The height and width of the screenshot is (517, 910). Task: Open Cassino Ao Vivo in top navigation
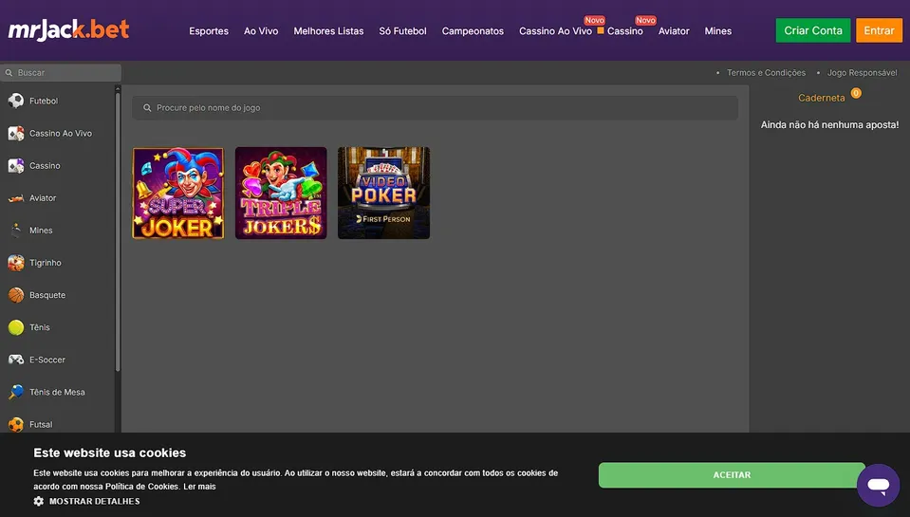pos(555,30)
